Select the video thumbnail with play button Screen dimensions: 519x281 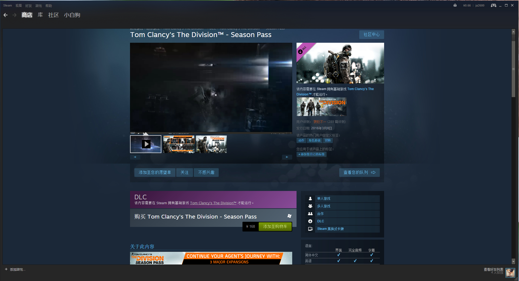click(146, 144)
